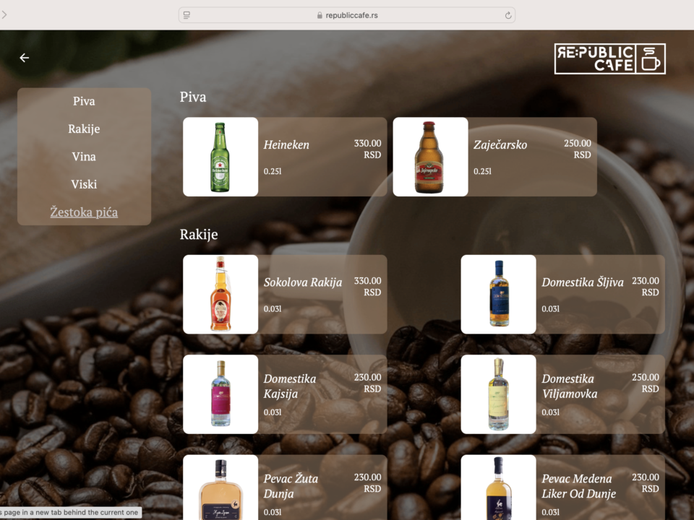Click the back arrow icon
Viewport: 694px width, 520px height.
25,58
